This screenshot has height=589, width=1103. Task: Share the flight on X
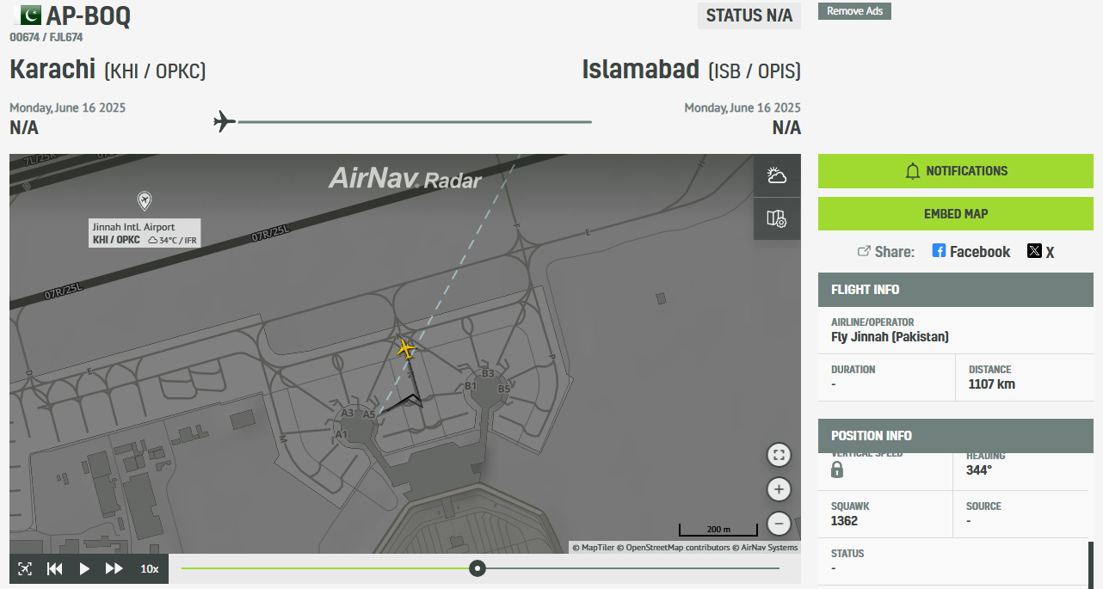[x=1041, y=251]
